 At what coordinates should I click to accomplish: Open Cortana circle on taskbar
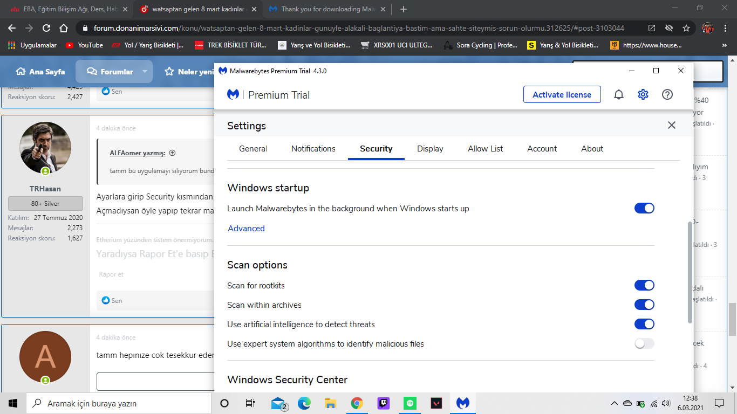224,403
